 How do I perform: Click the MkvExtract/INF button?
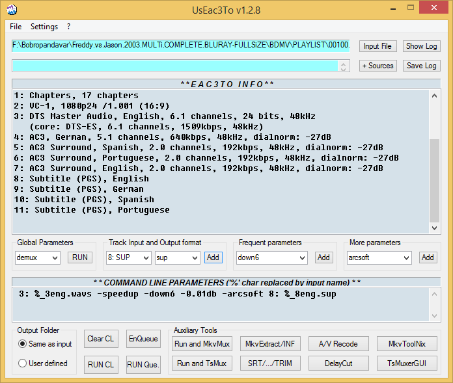coord(270,344)
